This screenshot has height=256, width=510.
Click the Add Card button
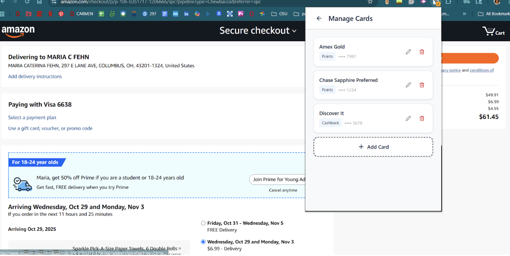point(373,147)
